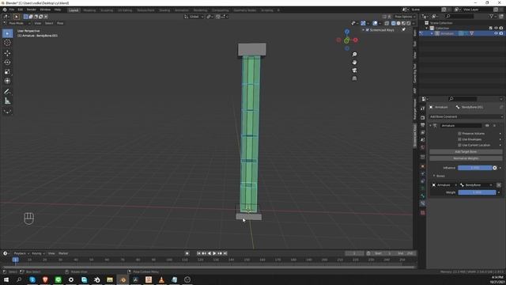This screenshot has width=506, height=285.
Task: Click Normalize Weights button
Action: 466,158
